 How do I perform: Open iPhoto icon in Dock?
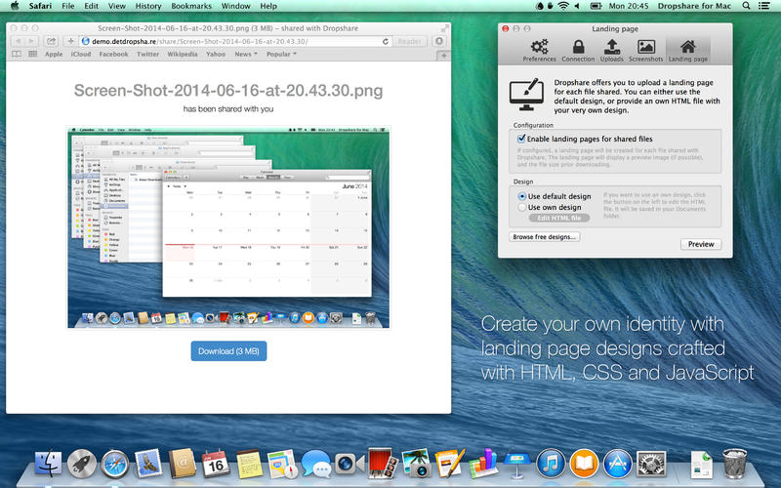417,463
